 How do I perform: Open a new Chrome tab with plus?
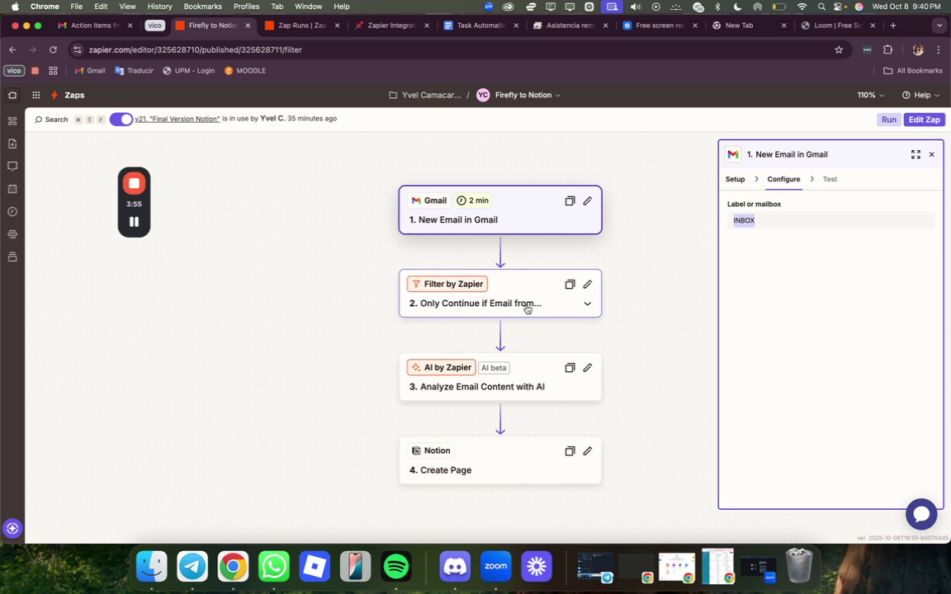point(892,26)
